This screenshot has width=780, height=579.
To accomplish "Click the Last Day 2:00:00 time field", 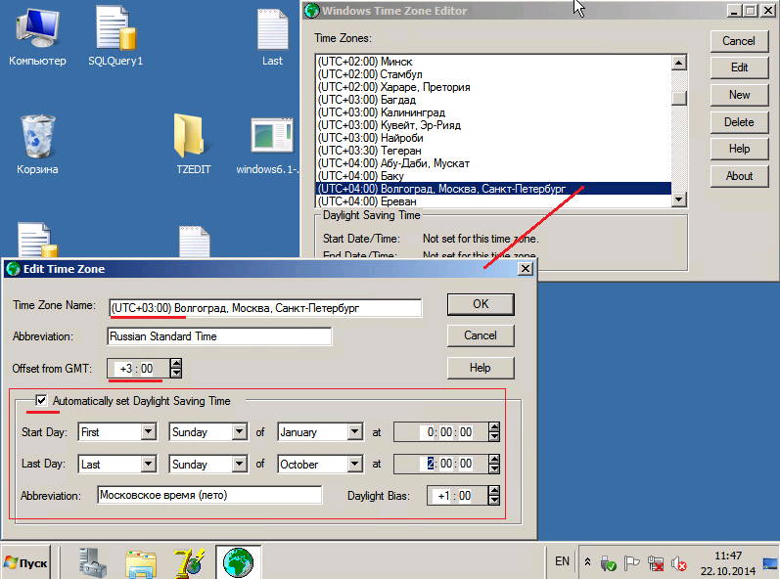I will point(441,464).
